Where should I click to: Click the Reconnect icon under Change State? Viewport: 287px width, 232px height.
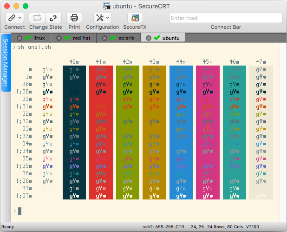[x=37, y=18]
